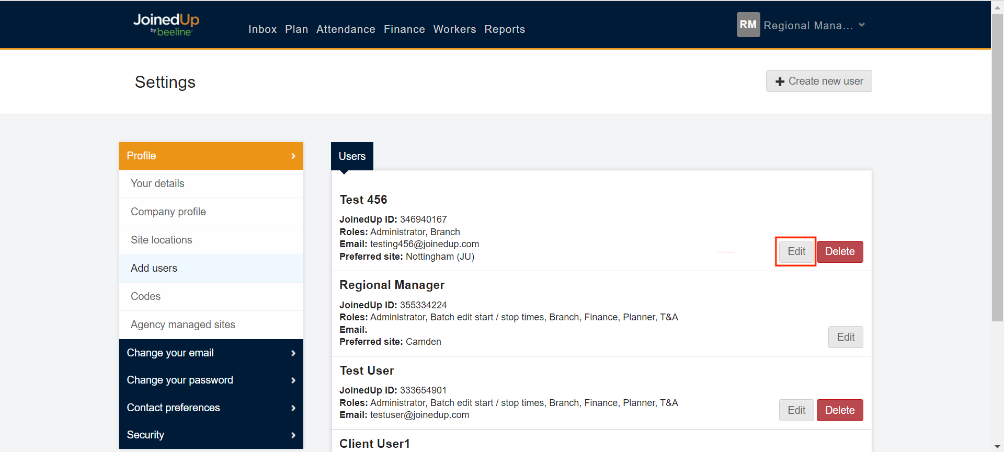Go to the Plan menu item
The width and height of the screenshot is (1004, 452).
point(296,29)
